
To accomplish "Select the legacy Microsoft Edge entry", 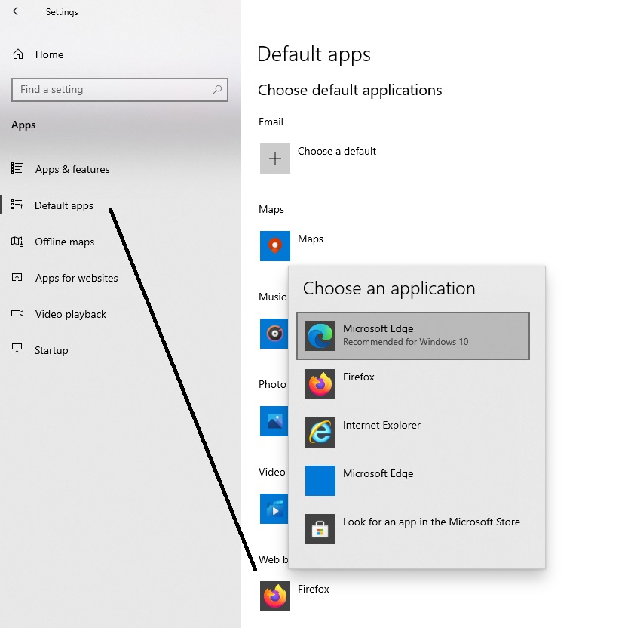I will 413,481.
